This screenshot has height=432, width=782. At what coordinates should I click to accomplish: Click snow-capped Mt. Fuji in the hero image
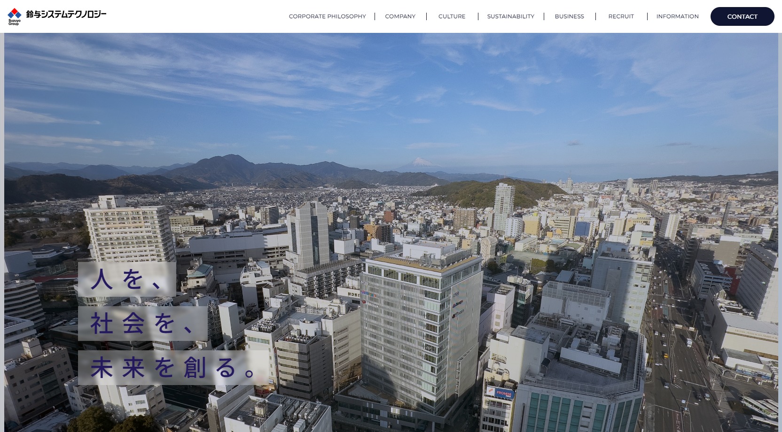pos(420,163)
